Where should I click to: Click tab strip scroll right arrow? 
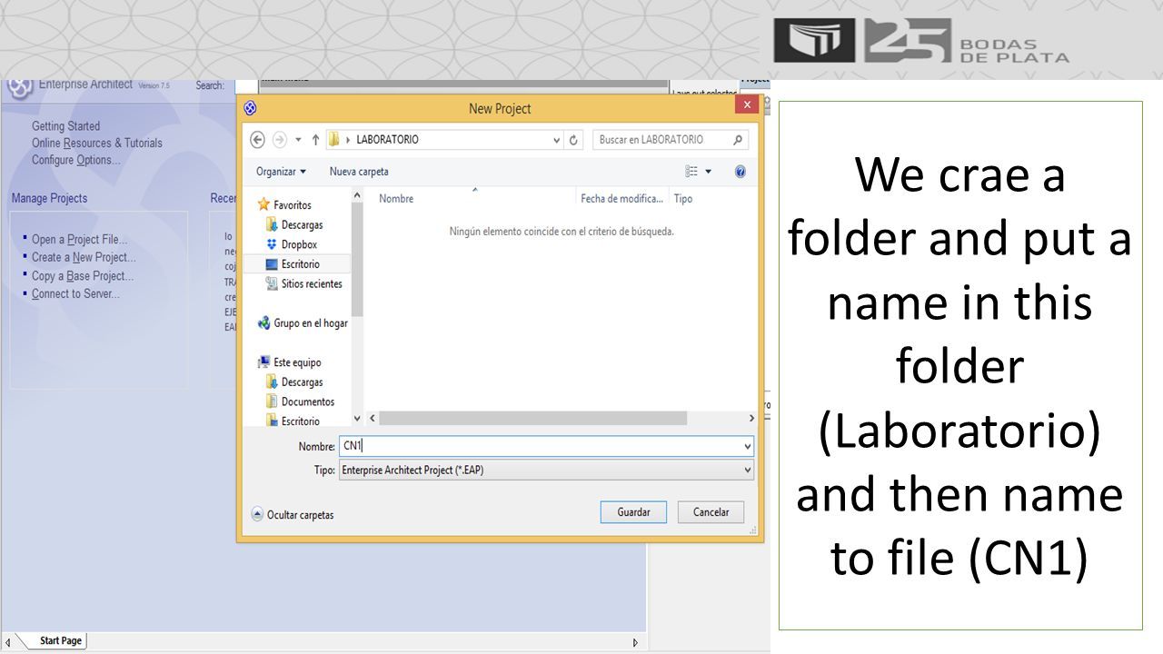[x=635, y=642]
